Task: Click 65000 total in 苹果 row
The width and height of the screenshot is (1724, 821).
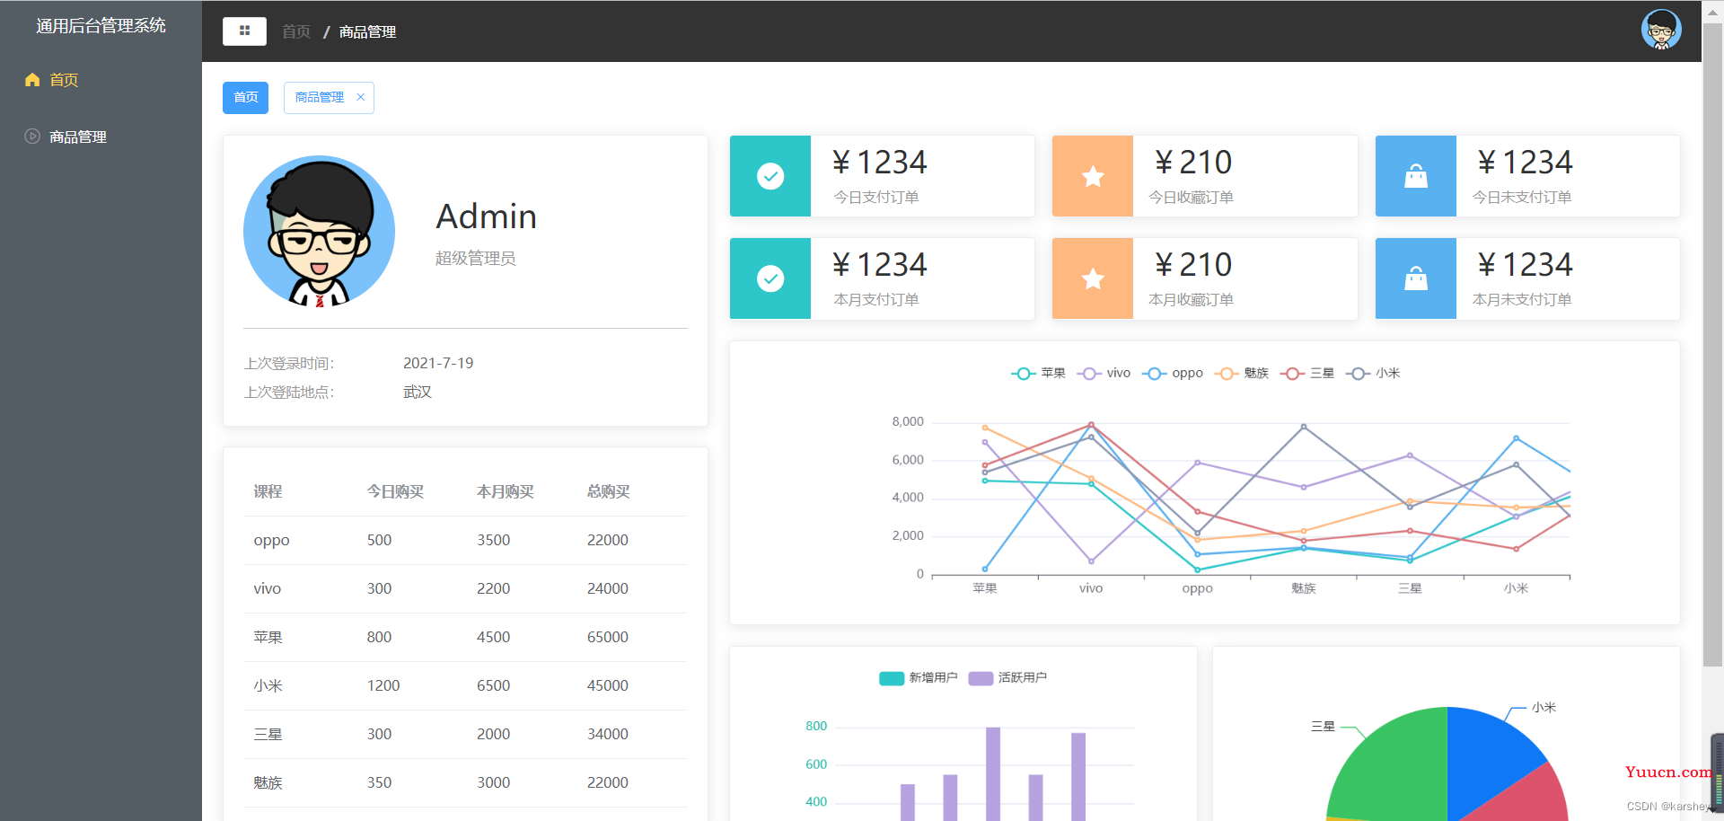Action: click(x=608, y=637)
